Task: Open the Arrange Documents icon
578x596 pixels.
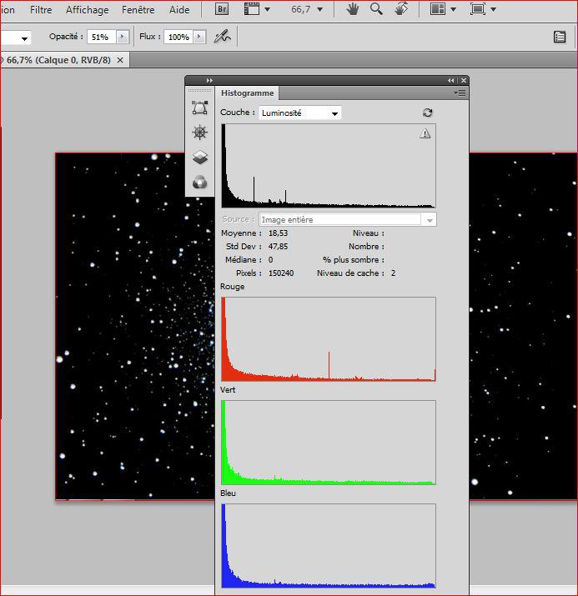Action: pyautogui.click(x=438, y=8)
